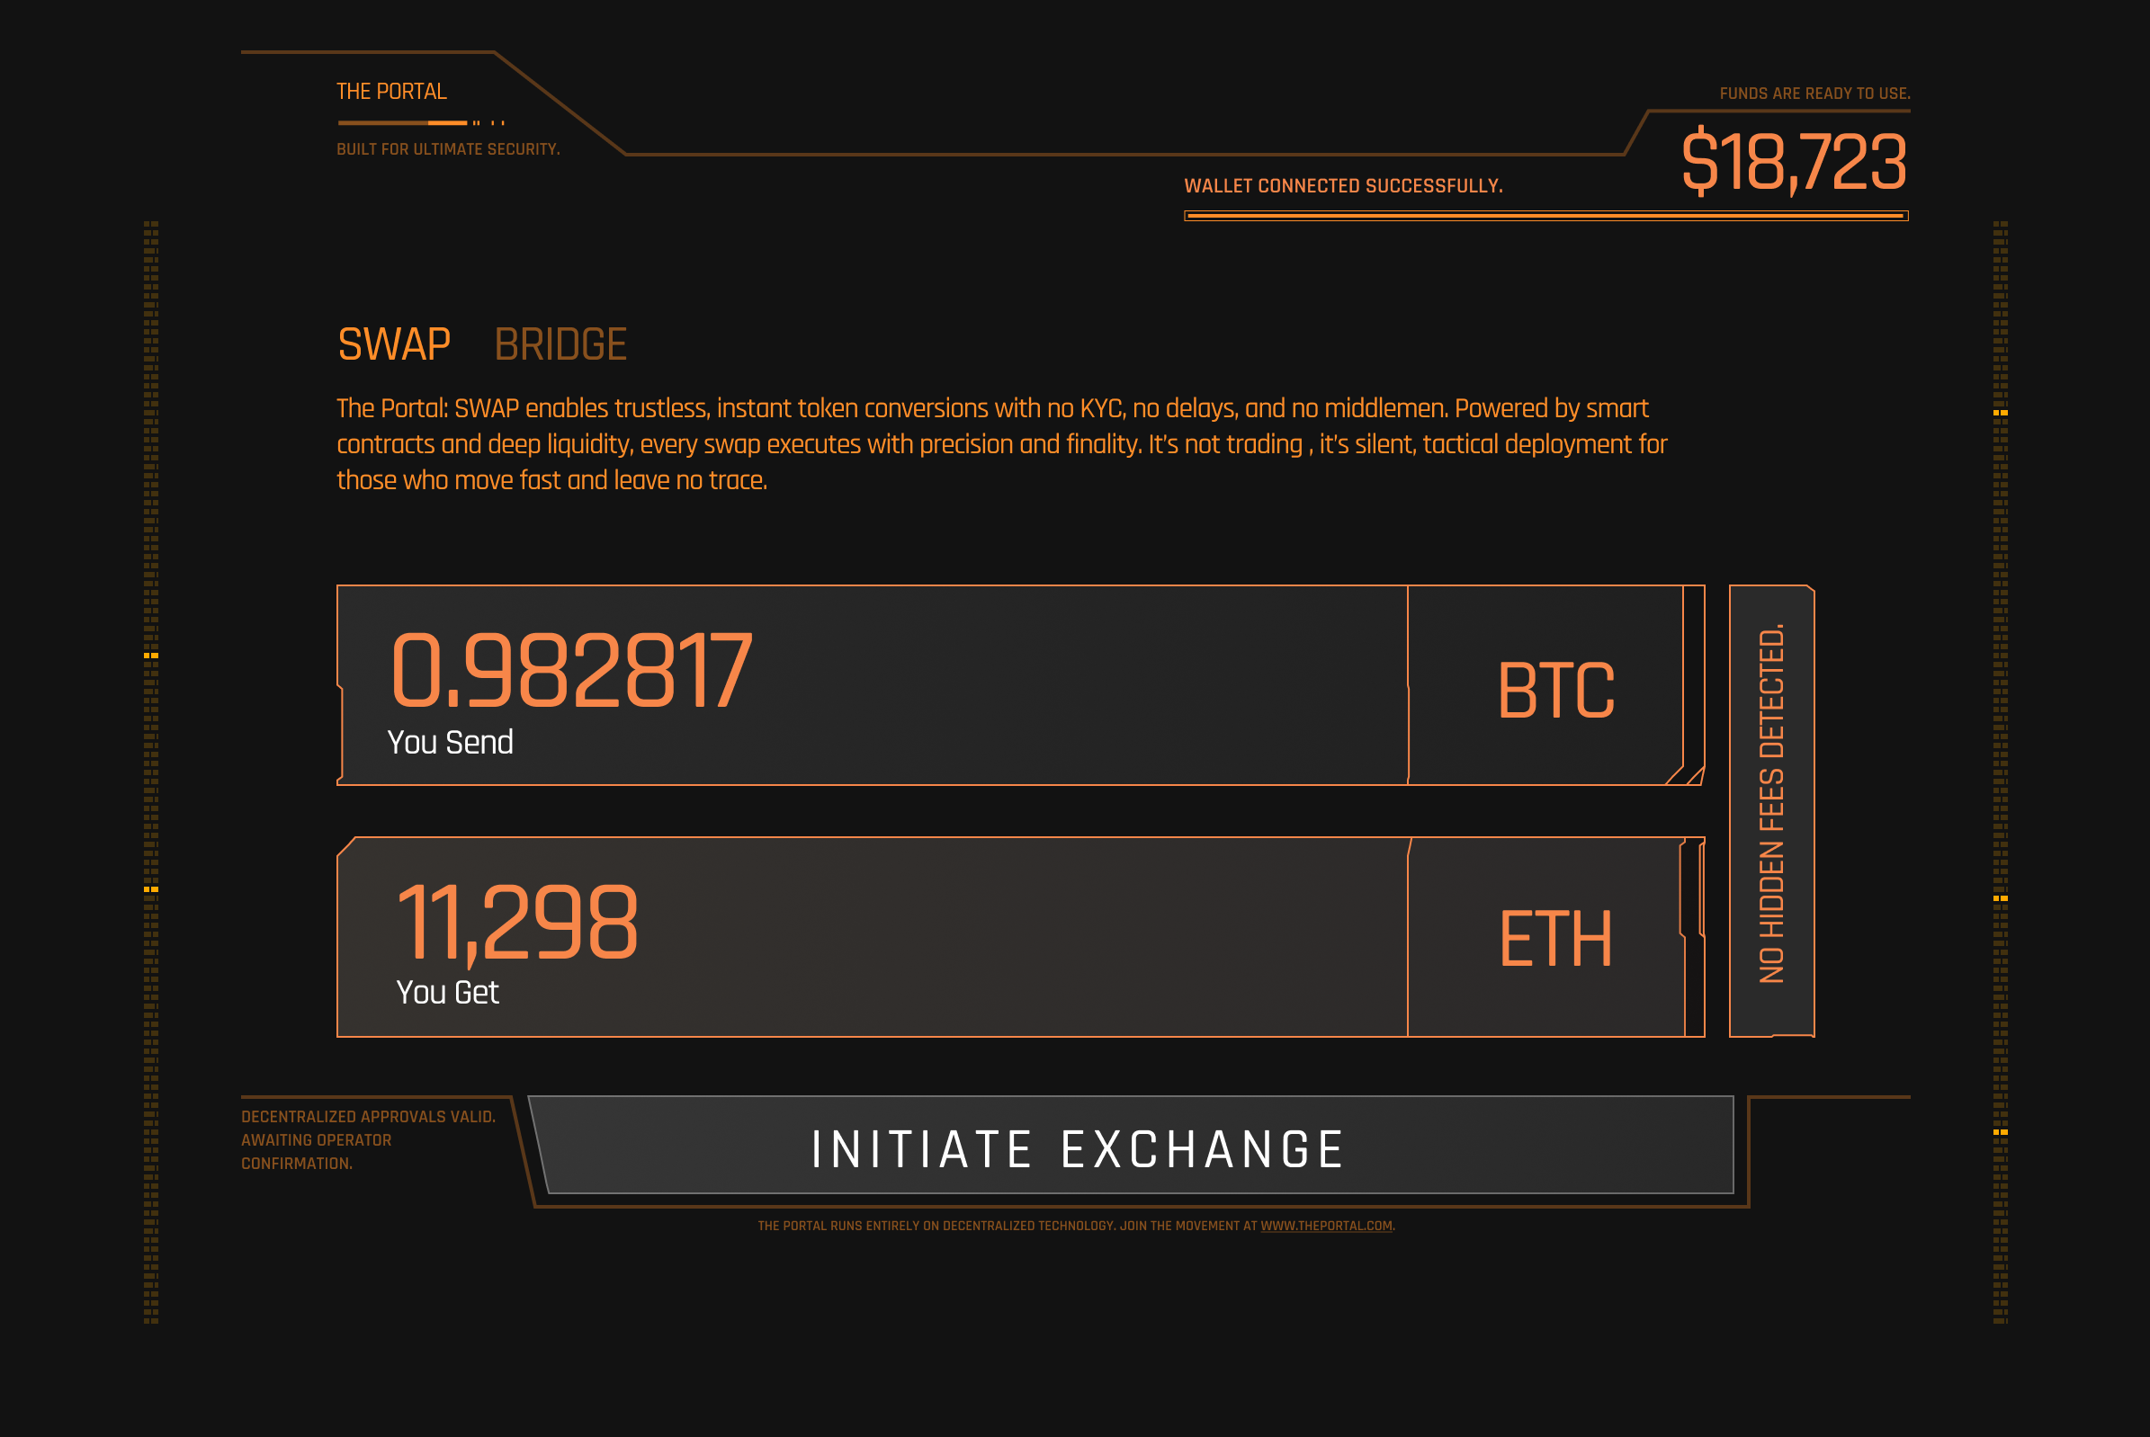This screenshot has height=1437, width=2150.
Task: Click THE PORTAL logo
Action: pos(392,91)
